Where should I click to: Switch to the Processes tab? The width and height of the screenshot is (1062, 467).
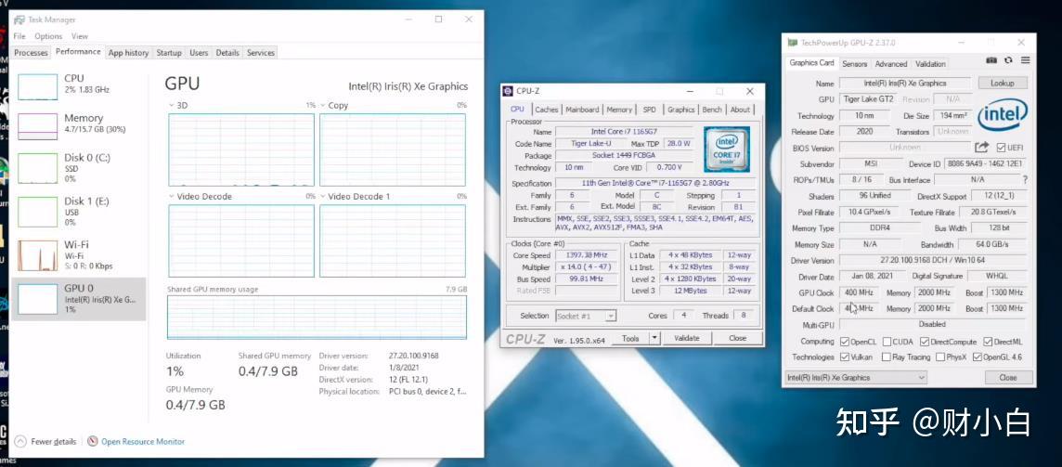tap(32, 53)
